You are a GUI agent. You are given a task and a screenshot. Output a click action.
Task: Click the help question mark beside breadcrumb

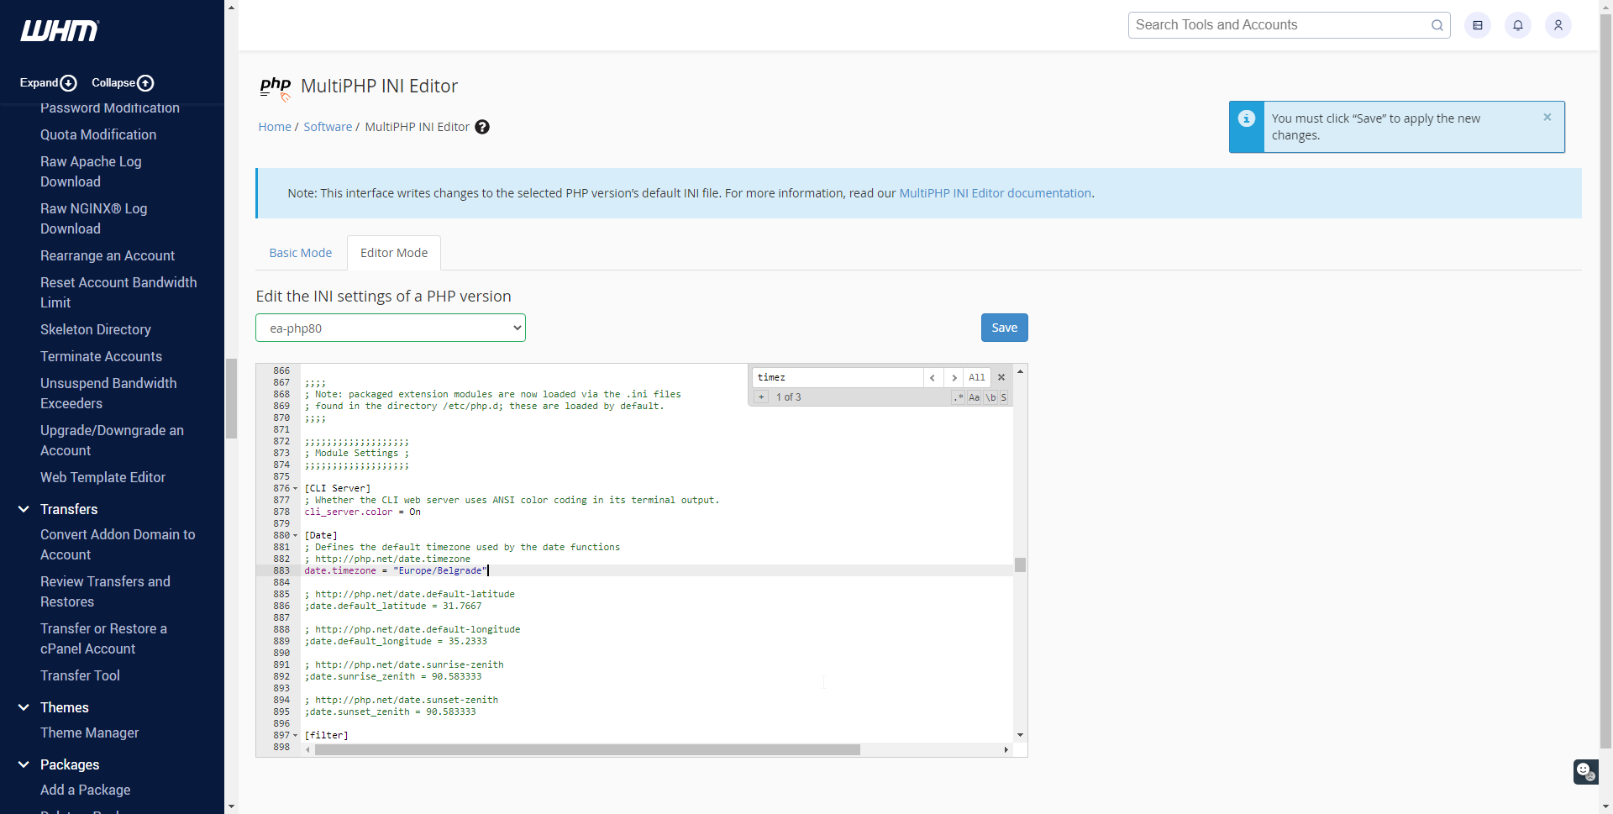pyautogui.click(x=482, y=127)
